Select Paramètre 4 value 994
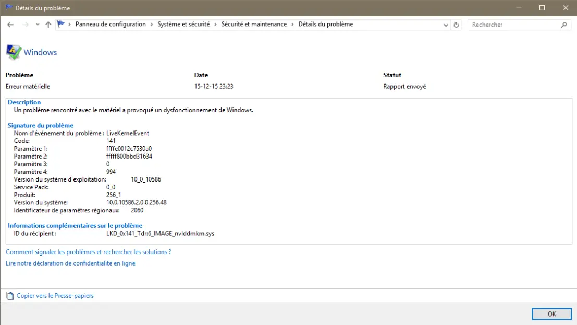 pos(111,172)
